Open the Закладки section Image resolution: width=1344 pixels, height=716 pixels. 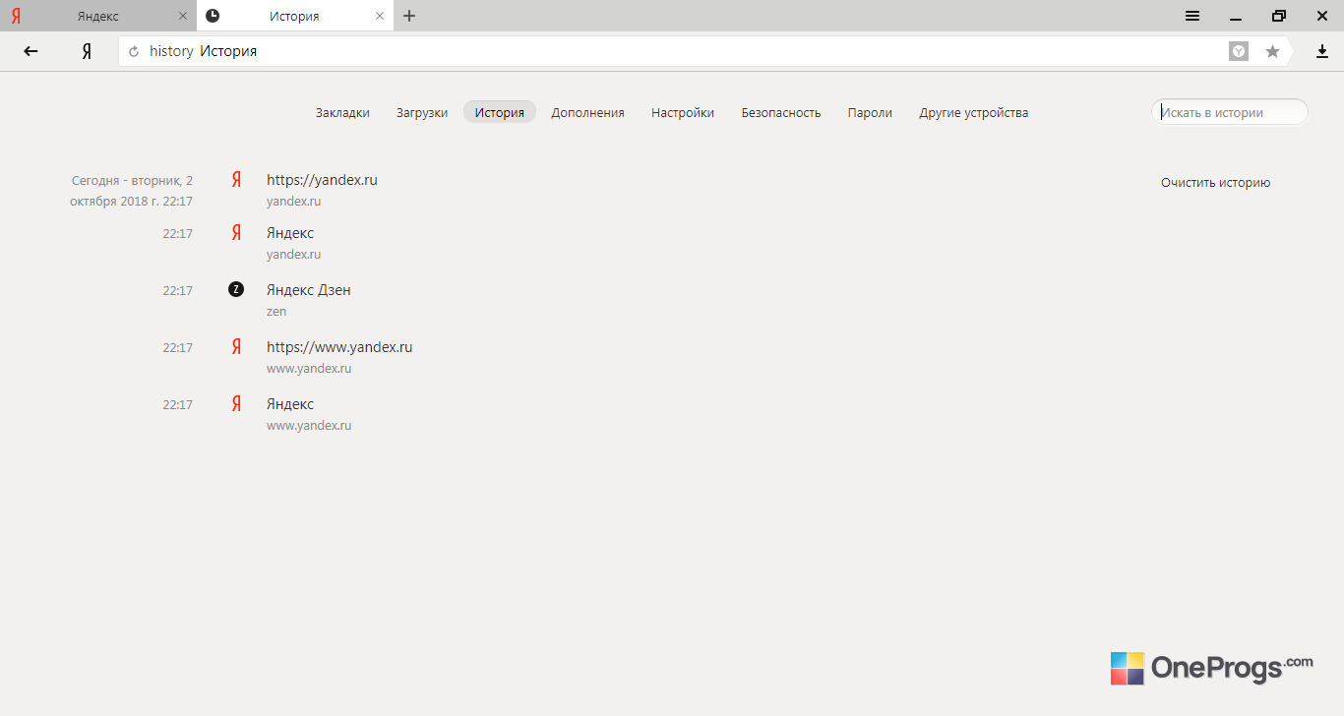coord(342,112)
